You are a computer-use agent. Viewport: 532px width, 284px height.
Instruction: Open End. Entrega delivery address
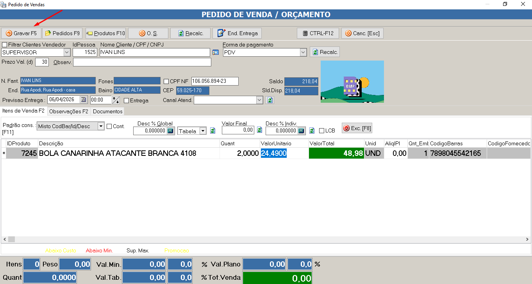(237, 33)
